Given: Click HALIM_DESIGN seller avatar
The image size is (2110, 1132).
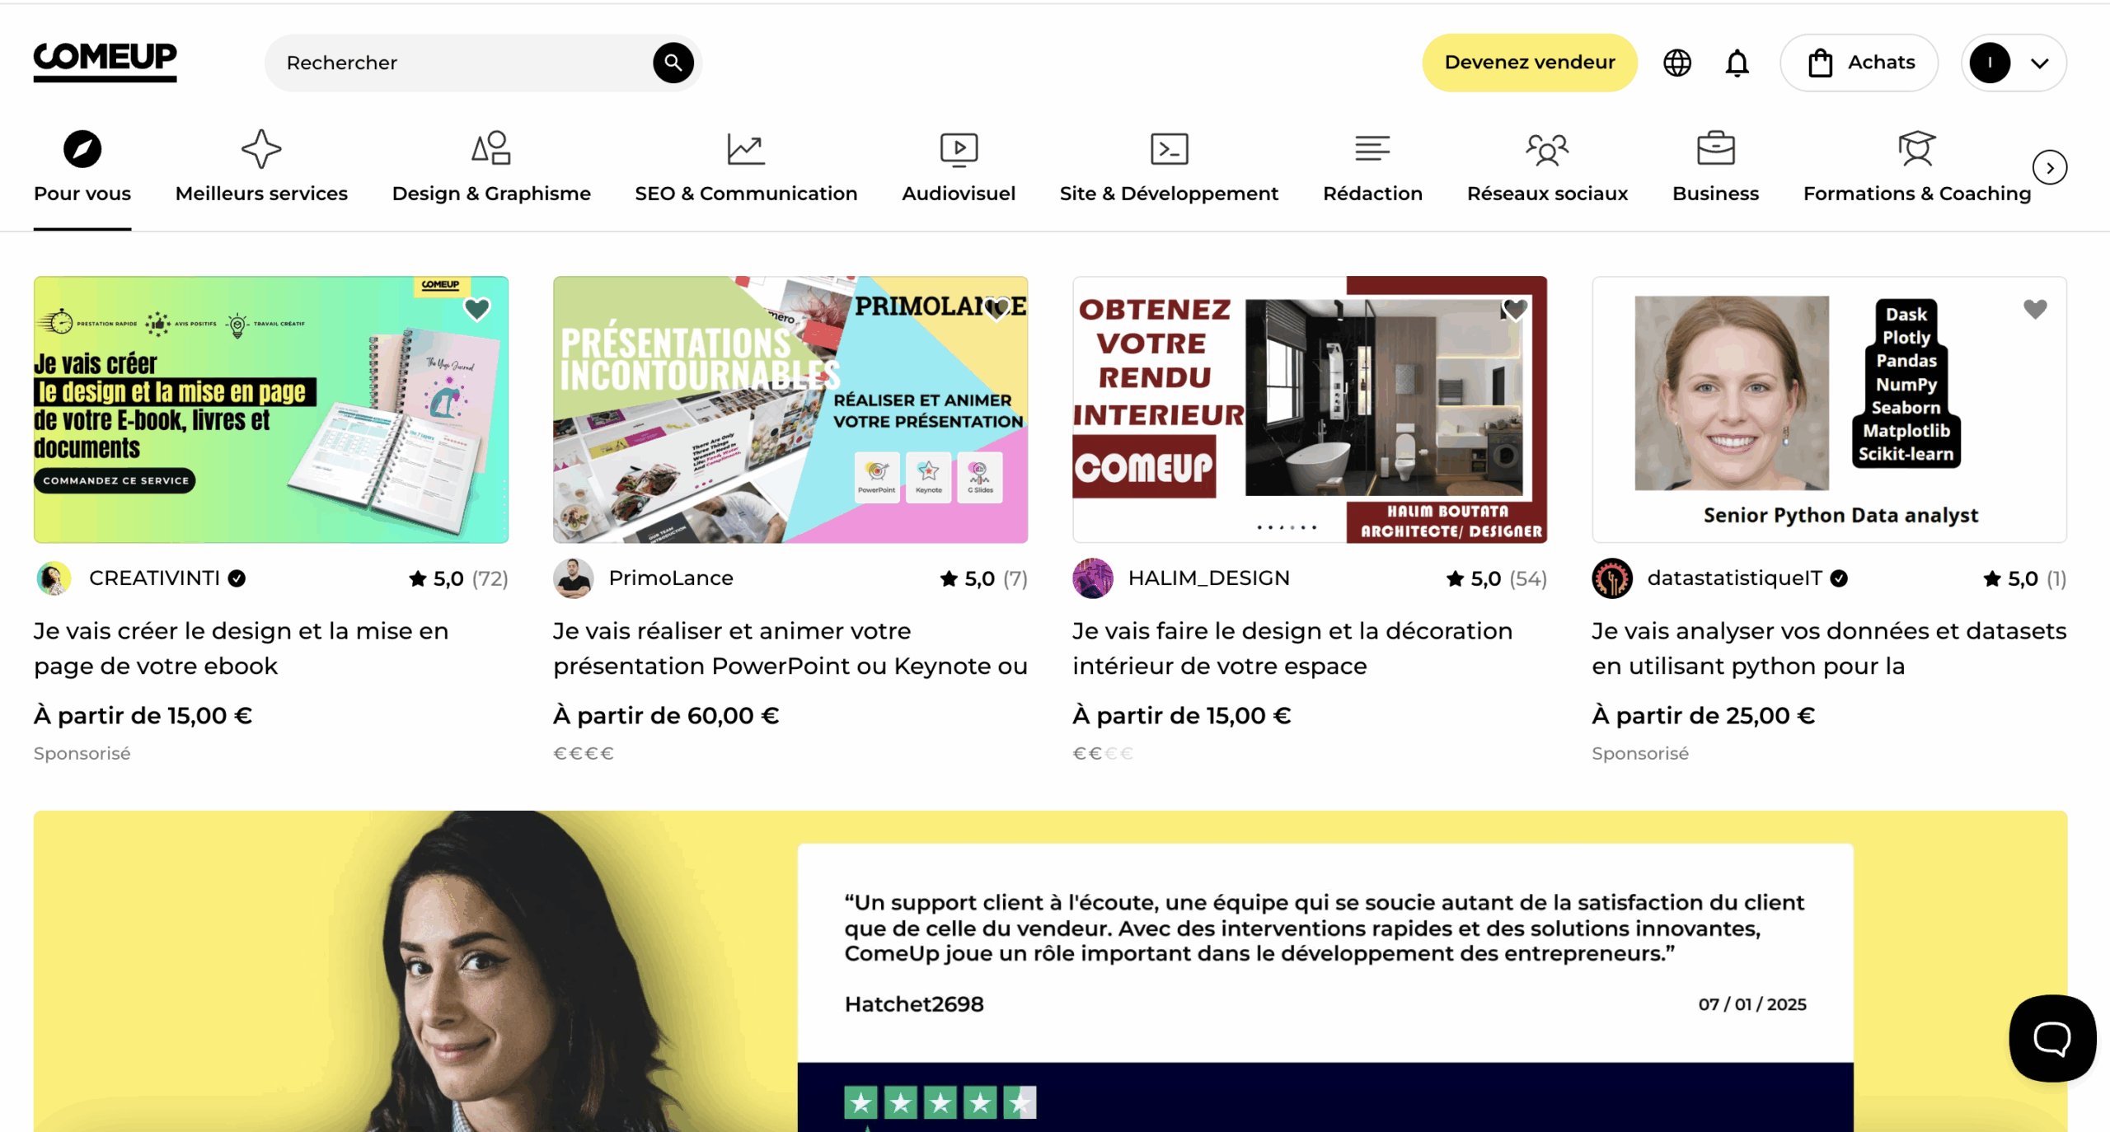Looking at the screenshot, I should coord(1092,578).
